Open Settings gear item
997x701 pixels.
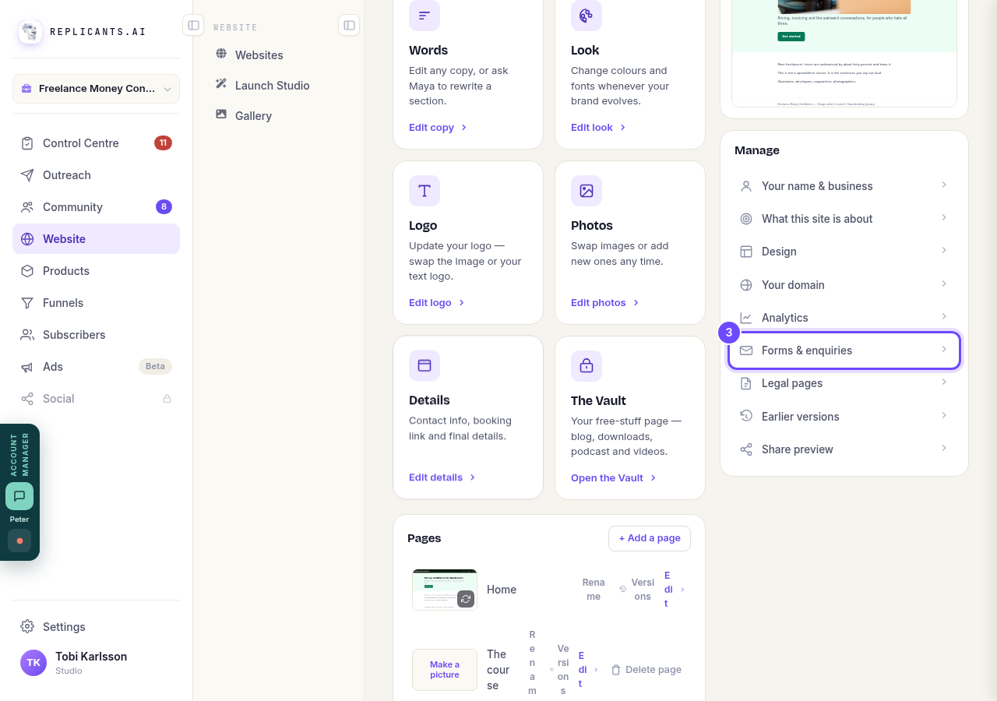(96, 627)
